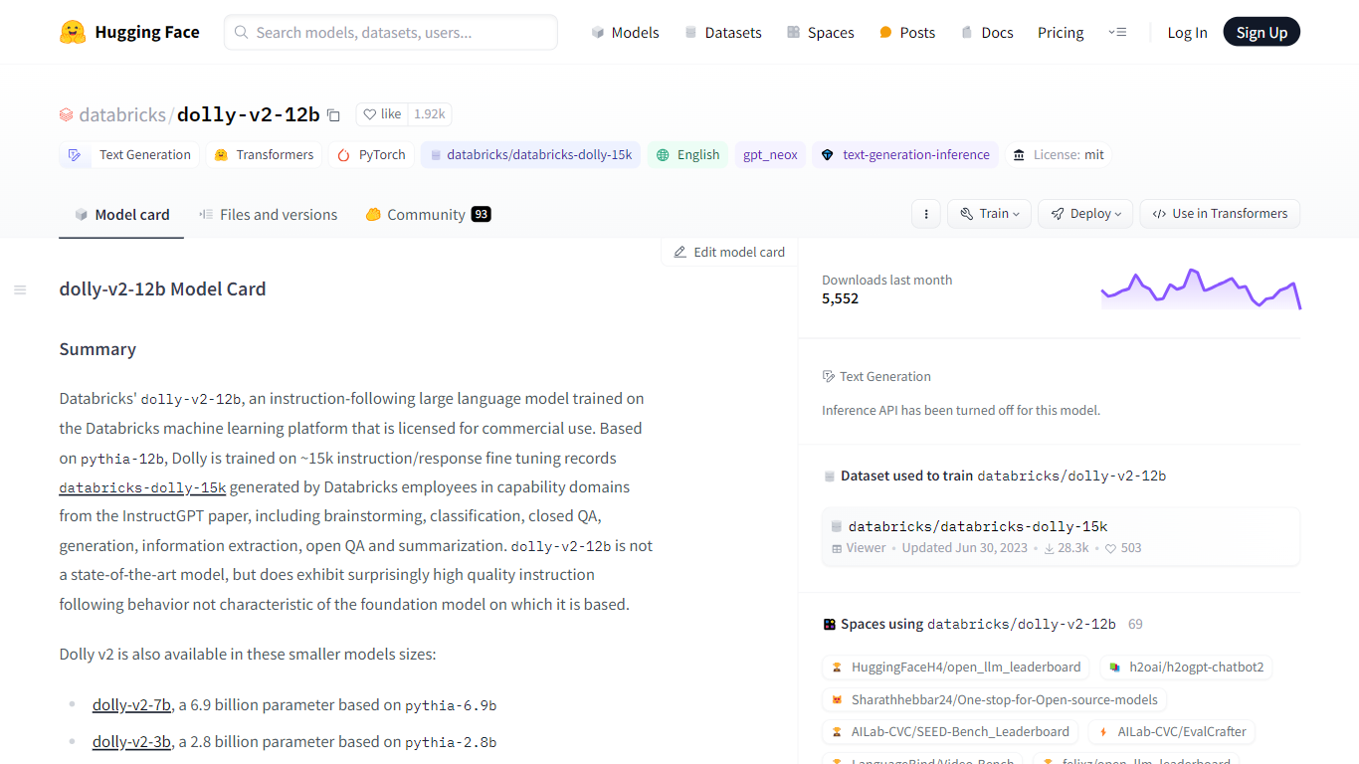Expand the Deploy dropdown
The height and width of the screenshot is (764, 1359).
point(1084,213)
